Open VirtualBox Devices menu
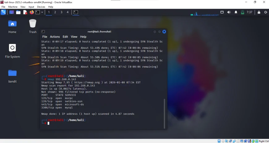Viewport: 269px width, 143px height. 41,7
